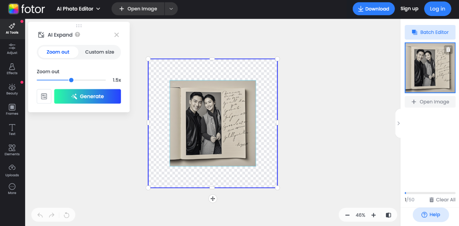This screenshot has width=459, height=226.
Task: Click the Fotor logo
Action: click(27, 9)
